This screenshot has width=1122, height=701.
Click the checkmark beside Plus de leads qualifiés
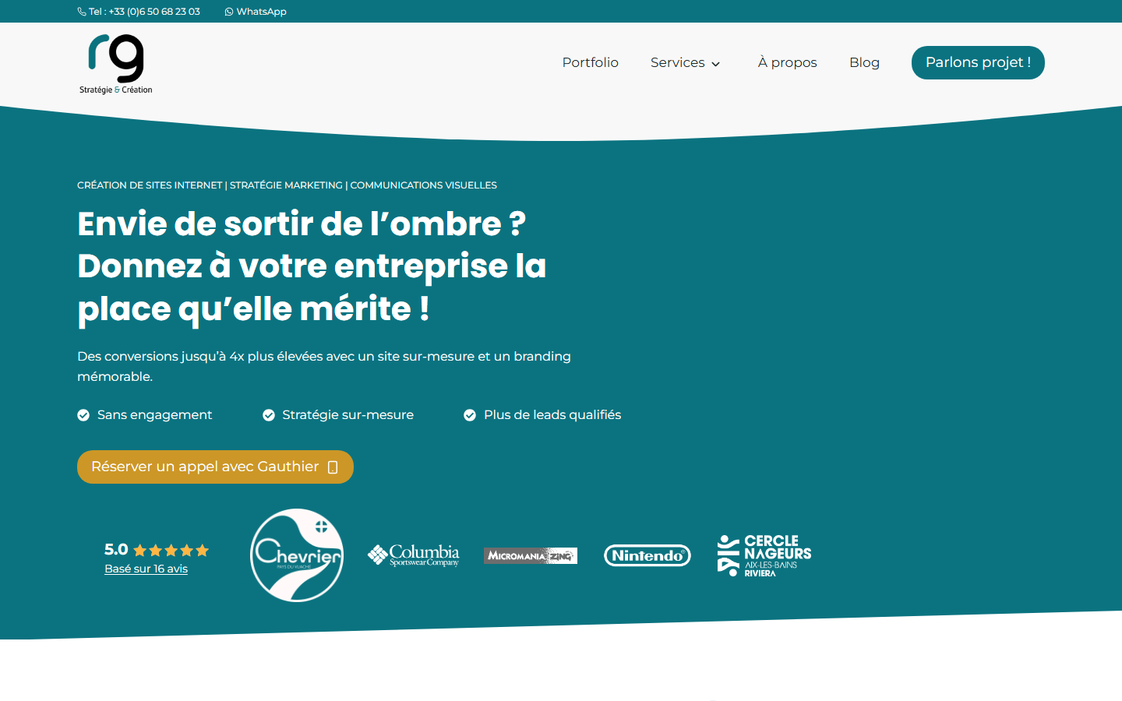(470, 415)
